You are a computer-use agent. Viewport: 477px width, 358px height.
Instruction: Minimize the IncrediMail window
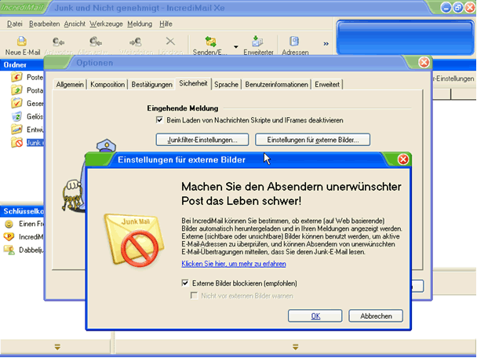(x=446, y=8)
